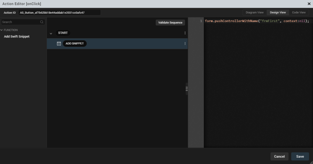313x164 pixels.
Task: Open the START row three-dot menu
Action: tap(185, 33)
